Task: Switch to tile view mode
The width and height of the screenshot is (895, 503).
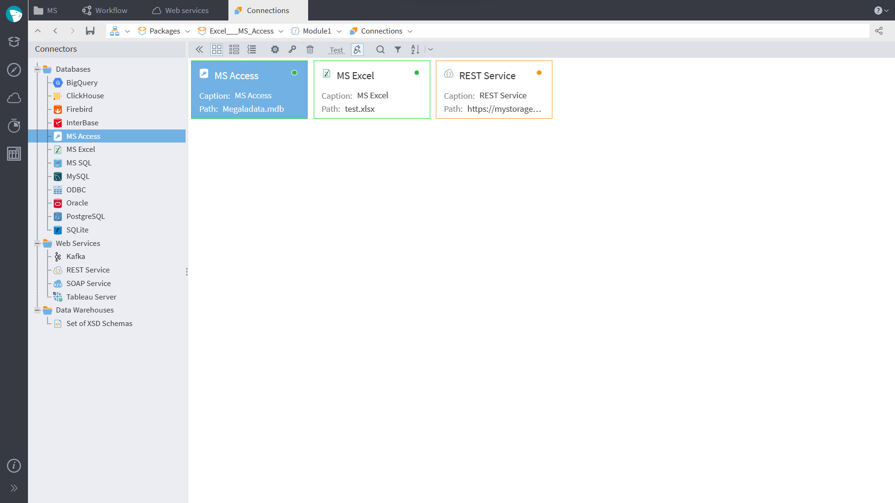Action: tap(217, 49)
